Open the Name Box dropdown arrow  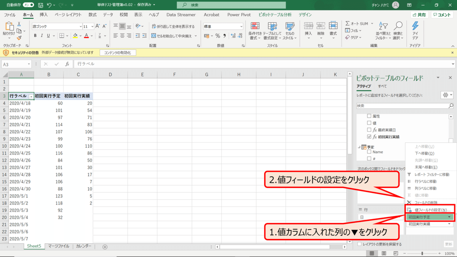point(29,64)
